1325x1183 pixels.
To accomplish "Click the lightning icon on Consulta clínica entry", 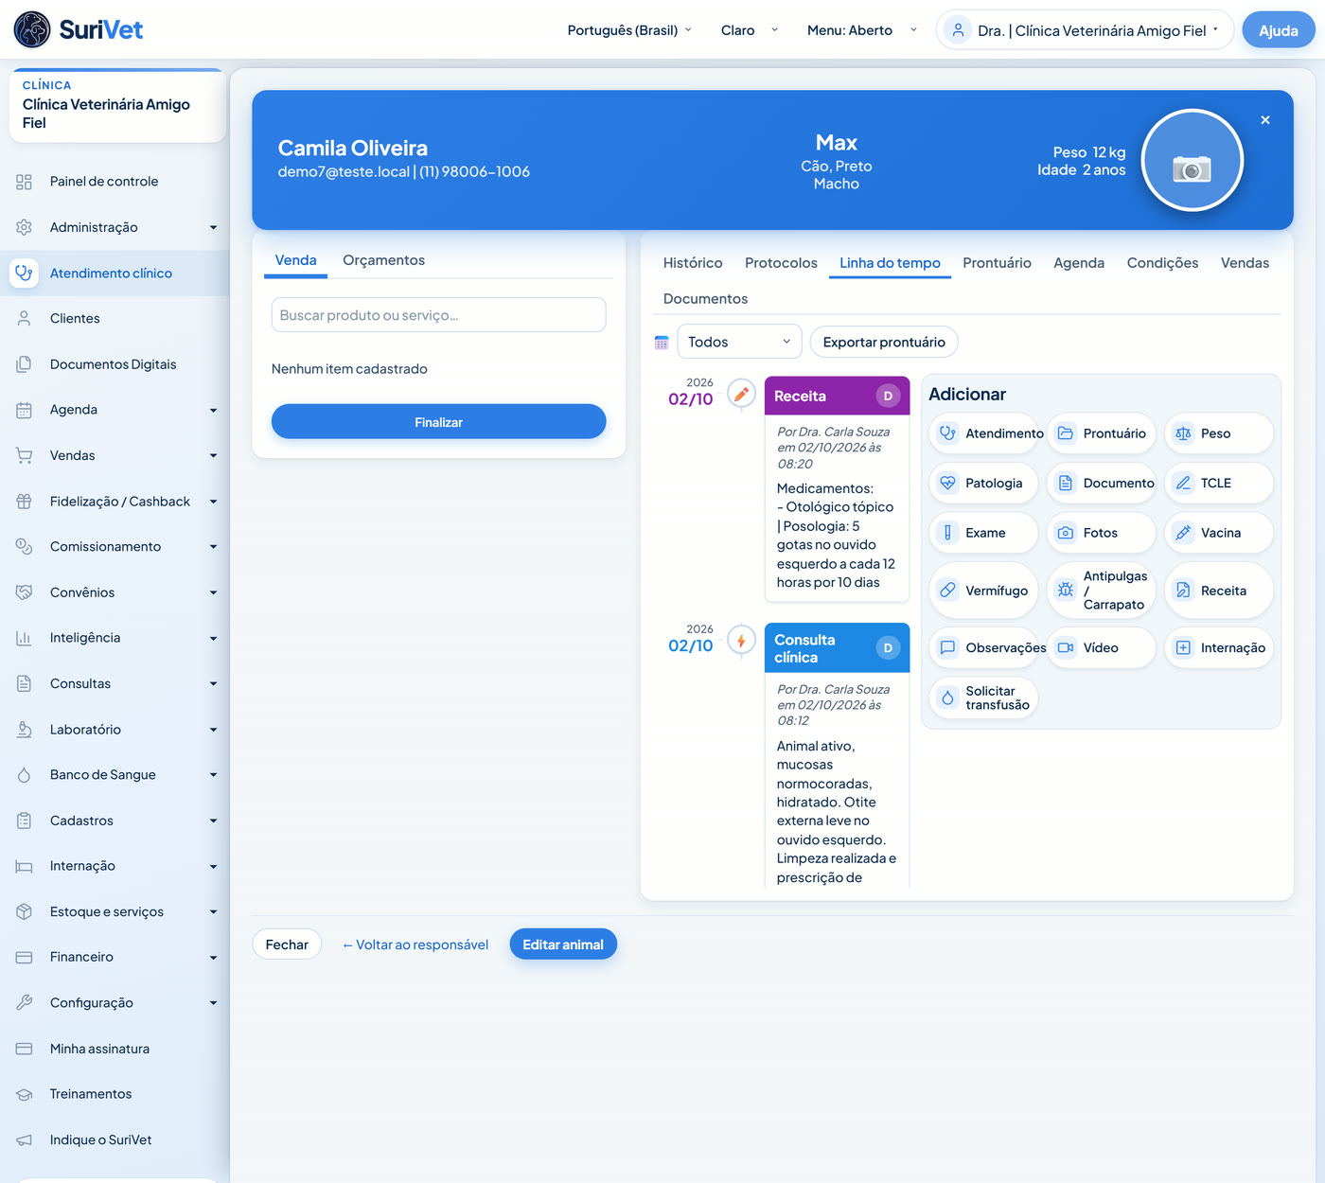I will click(741, 642).
